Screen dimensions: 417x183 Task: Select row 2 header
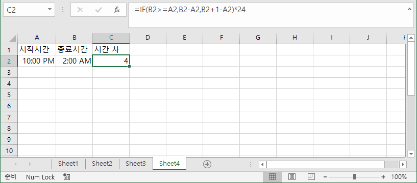coord(9,61)
